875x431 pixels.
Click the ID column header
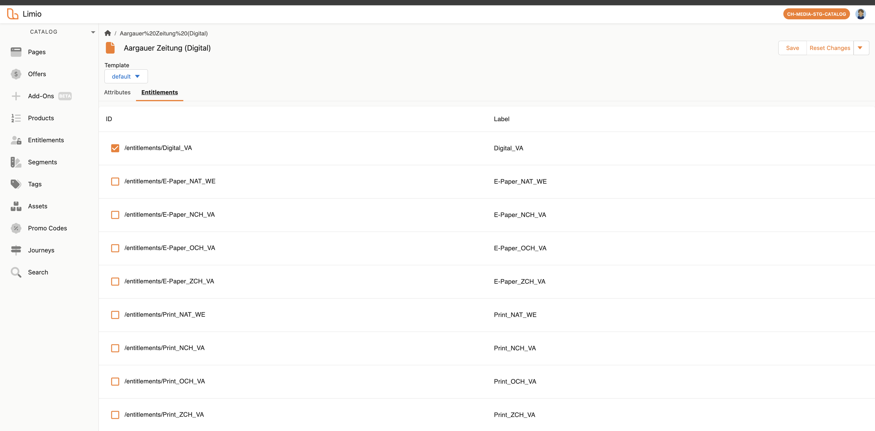(109, 119)
